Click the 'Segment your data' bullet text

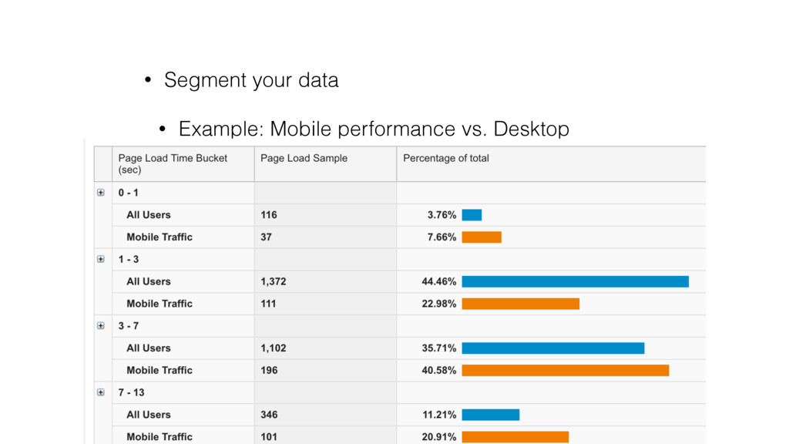pyautogui.click(x=251, y=80)
